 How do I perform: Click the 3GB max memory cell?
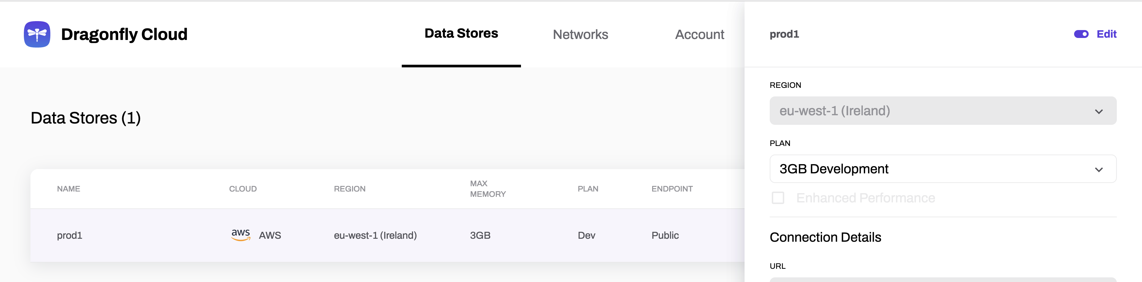click(x=480, y=235)
